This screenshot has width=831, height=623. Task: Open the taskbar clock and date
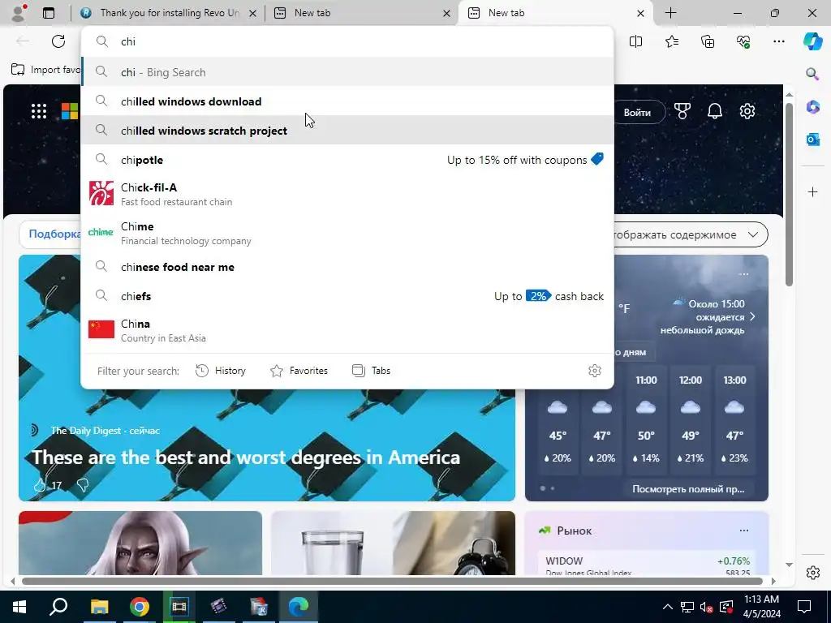coord(761,607)
